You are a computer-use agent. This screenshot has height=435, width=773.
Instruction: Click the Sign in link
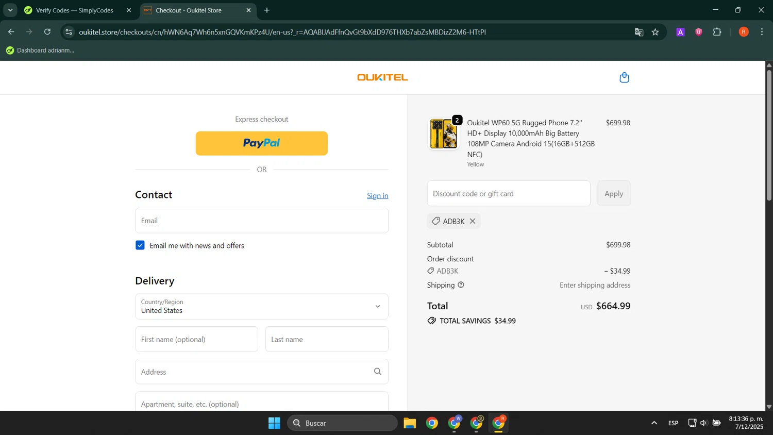[378, 196]
